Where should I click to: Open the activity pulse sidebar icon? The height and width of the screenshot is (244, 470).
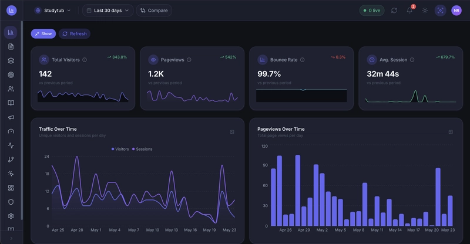point(11,145)
